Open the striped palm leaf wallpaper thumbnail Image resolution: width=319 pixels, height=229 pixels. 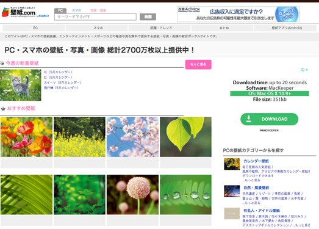pyautogui.click(x=26, y=195)
